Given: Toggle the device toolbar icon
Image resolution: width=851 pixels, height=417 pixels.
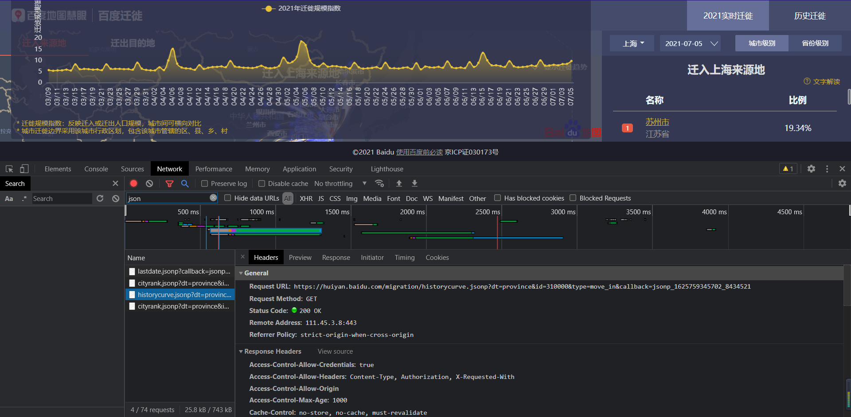Looking at the screenshot, I should click(x=24, y=169).
